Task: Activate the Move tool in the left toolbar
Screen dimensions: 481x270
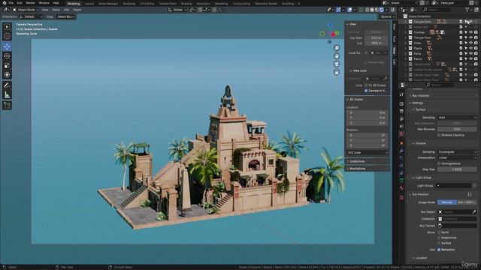Action: pyautogui.click(x=7, y=46)
